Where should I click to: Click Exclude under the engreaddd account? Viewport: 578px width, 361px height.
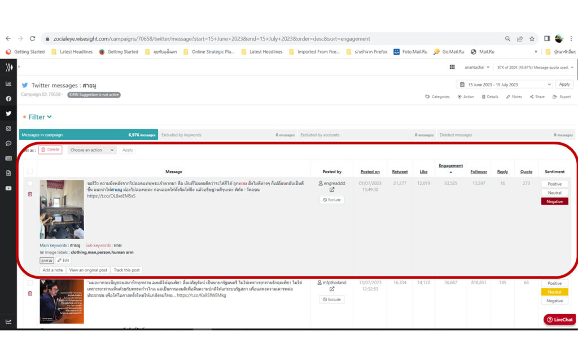(332, 200)
